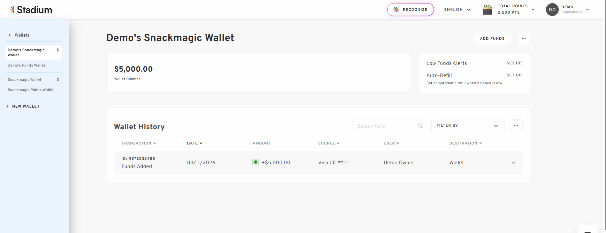The image size is (606, 233).
Task: Click the $5,000.00 wallet balance
Action: pos(133,69)
